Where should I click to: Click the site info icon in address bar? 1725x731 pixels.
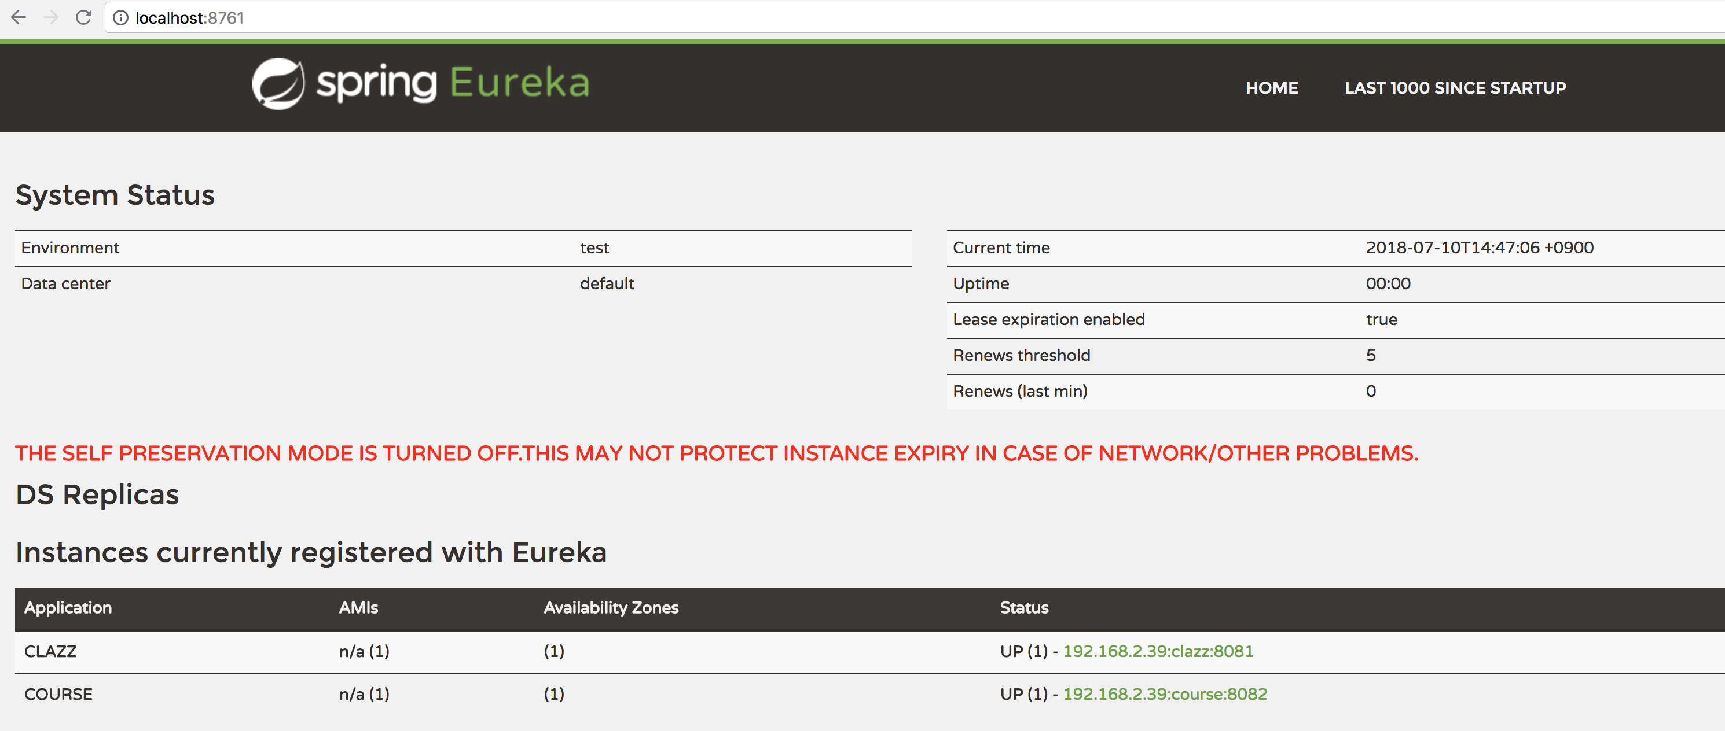120,18
